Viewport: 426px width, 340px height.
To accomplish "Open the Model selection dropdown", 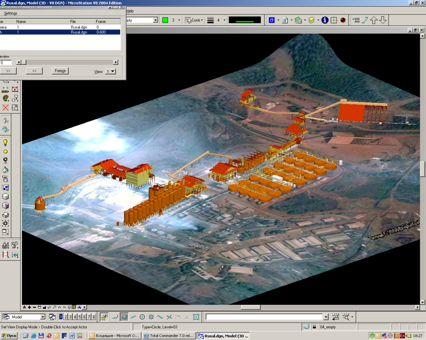I will pyautogui.click(x=43, y=317).
